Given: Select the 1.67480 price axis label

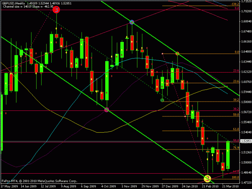Looking at the screenshot, I should pyautogui.click(x=246, y=31).
